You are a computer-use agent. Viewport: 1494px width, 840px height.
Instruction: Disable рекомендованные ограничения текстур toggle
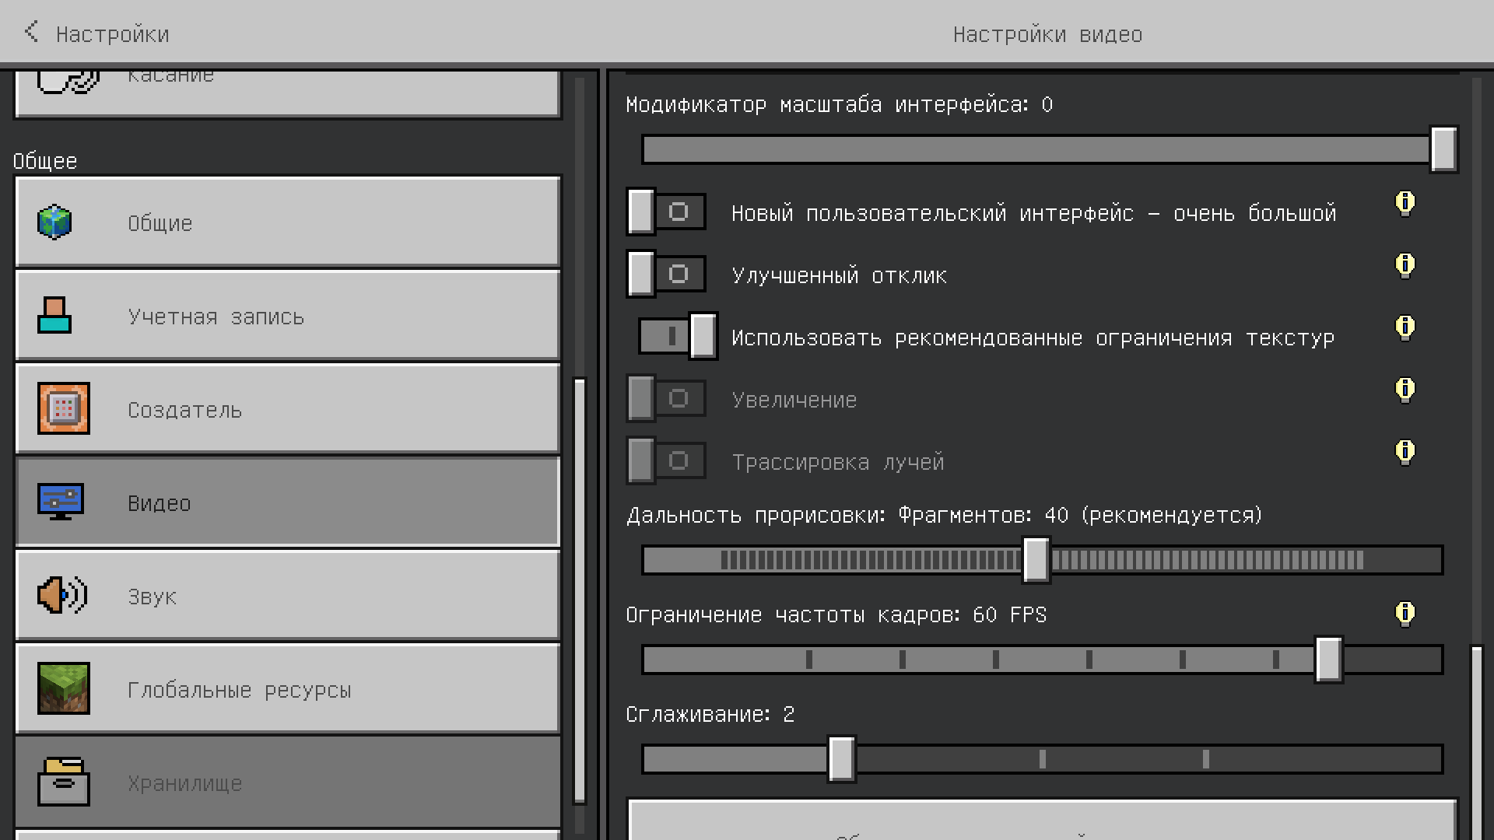coord(678,336)
